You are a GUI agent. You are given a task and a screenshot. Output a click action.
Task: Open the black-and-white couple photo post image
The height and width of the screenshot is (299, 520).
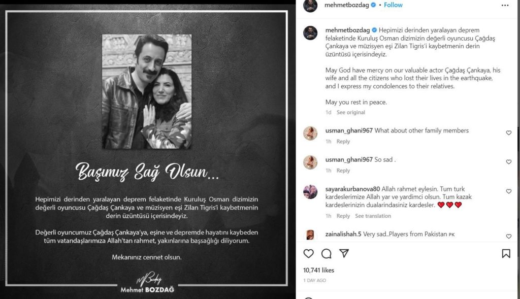(x=147, y=91)
